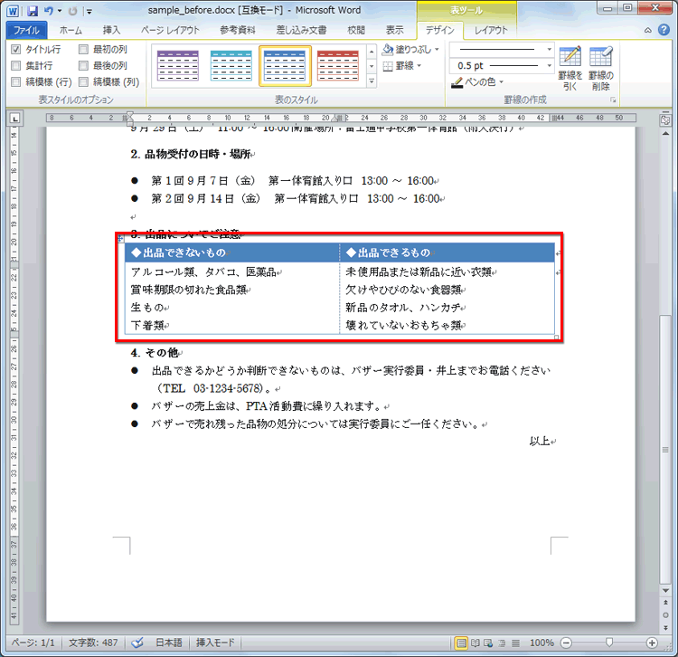Select the highlighted blue table style
This screenshot has height=657, width=678.
tap(285, 66)
